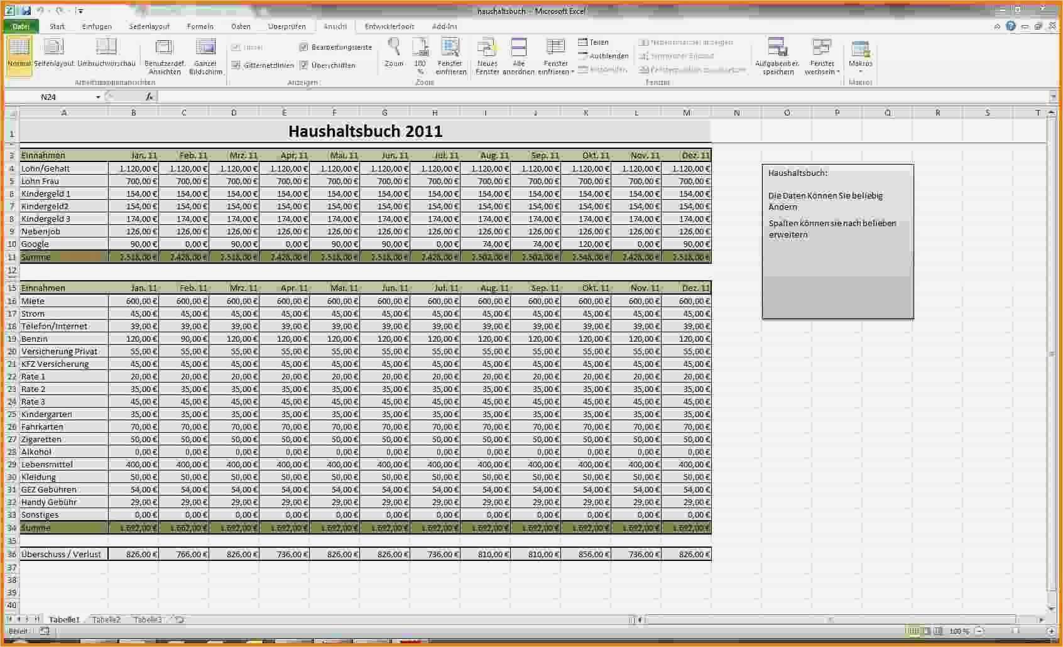Click the zoom out minus button
This screenshot has width=1063, height=647.
pyautogui.click(x=979, y=631)
